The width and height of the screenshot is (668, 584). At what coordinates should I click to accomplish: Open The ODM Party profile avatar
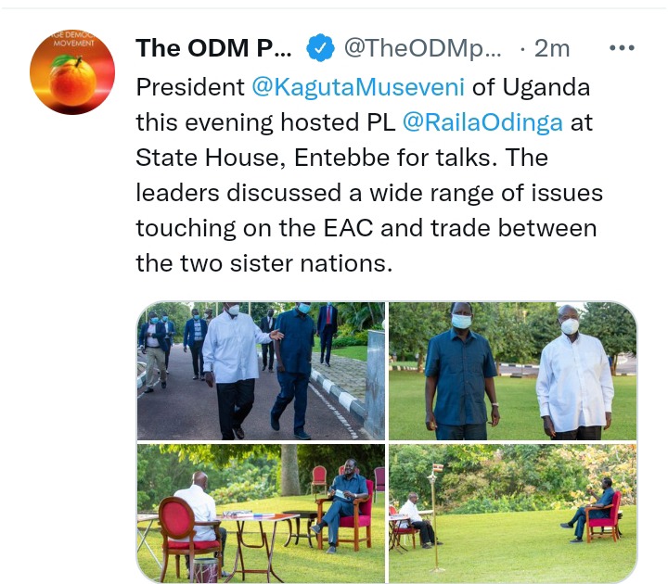(x=72, y=72)
